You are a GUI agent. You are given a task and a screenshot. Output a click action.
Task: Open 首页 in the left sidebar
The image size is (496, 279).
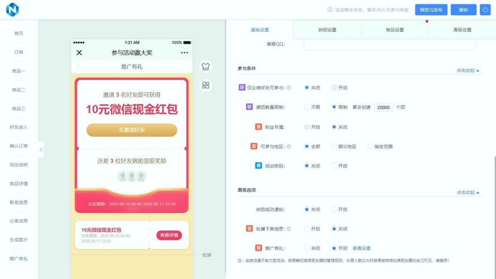pos(18,33)
